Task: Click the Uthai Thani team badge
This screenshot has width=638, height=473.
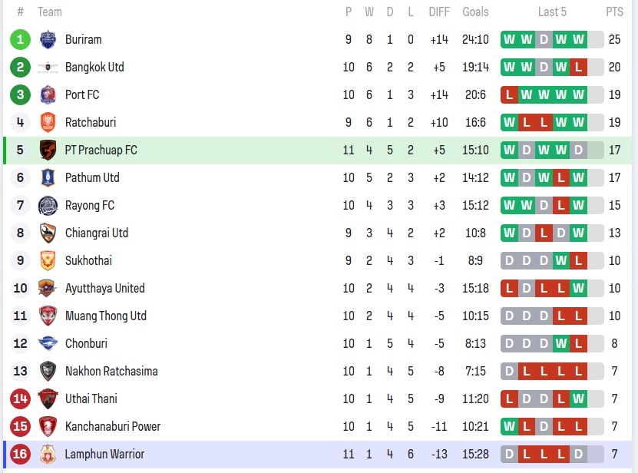Action: point(48,399)
